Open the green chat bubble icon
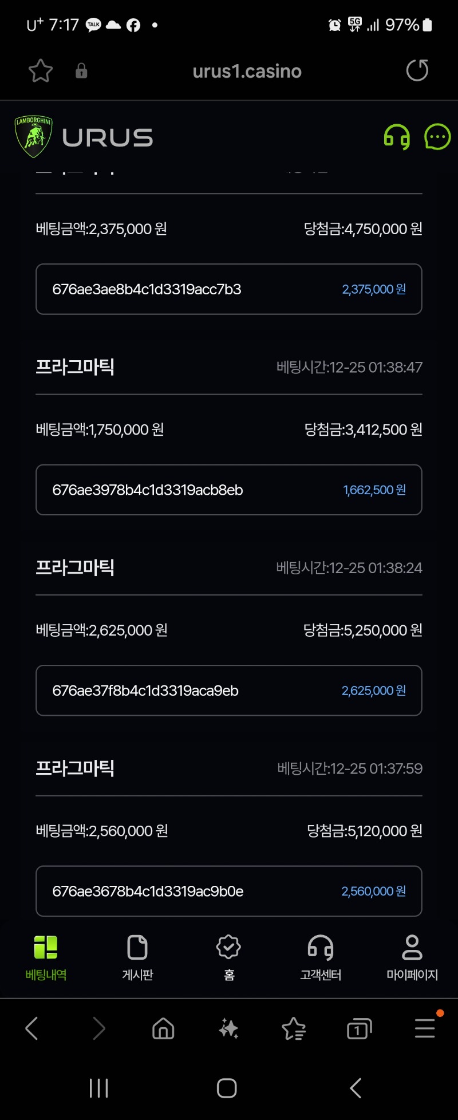 [437, 137]
